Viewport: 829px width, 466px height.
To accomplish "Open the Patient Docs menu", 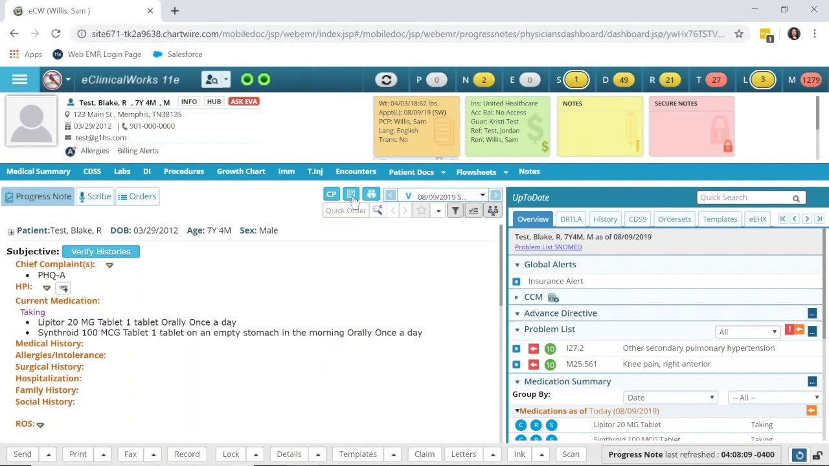I will click(x=417, y=172).
